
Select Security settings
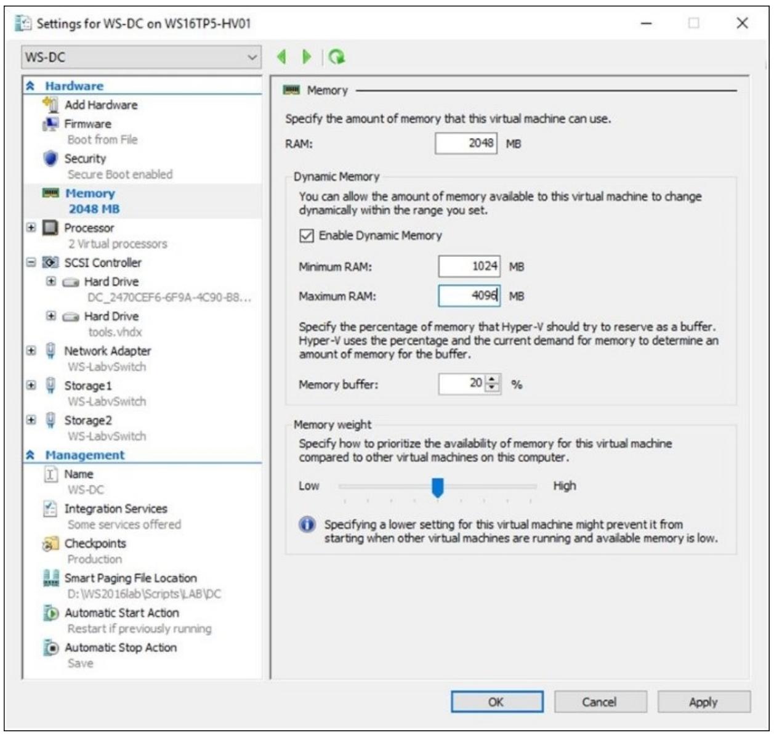(x=85, y=158)
